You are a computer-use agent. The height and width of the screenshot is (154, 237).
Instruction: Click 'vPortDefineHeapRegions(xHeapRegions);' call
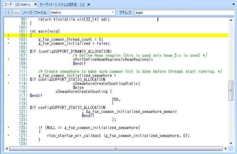click(x=113, y=59)
